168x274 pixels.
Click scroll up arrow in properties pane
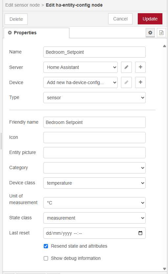click(x=164, y=46)
